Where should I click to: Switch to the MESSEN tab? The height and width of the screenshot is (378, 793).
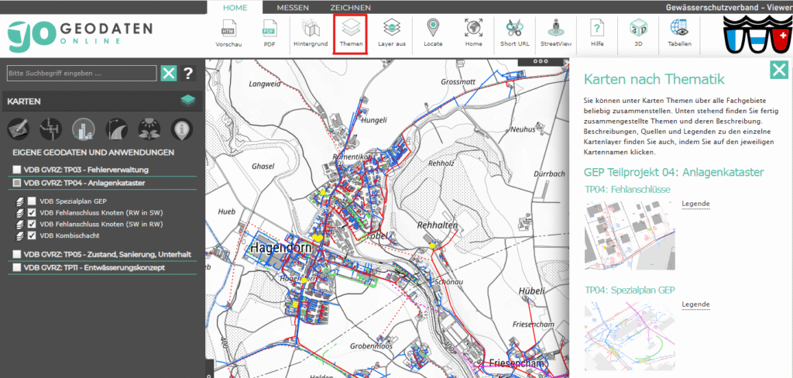(x=293, y=7)
